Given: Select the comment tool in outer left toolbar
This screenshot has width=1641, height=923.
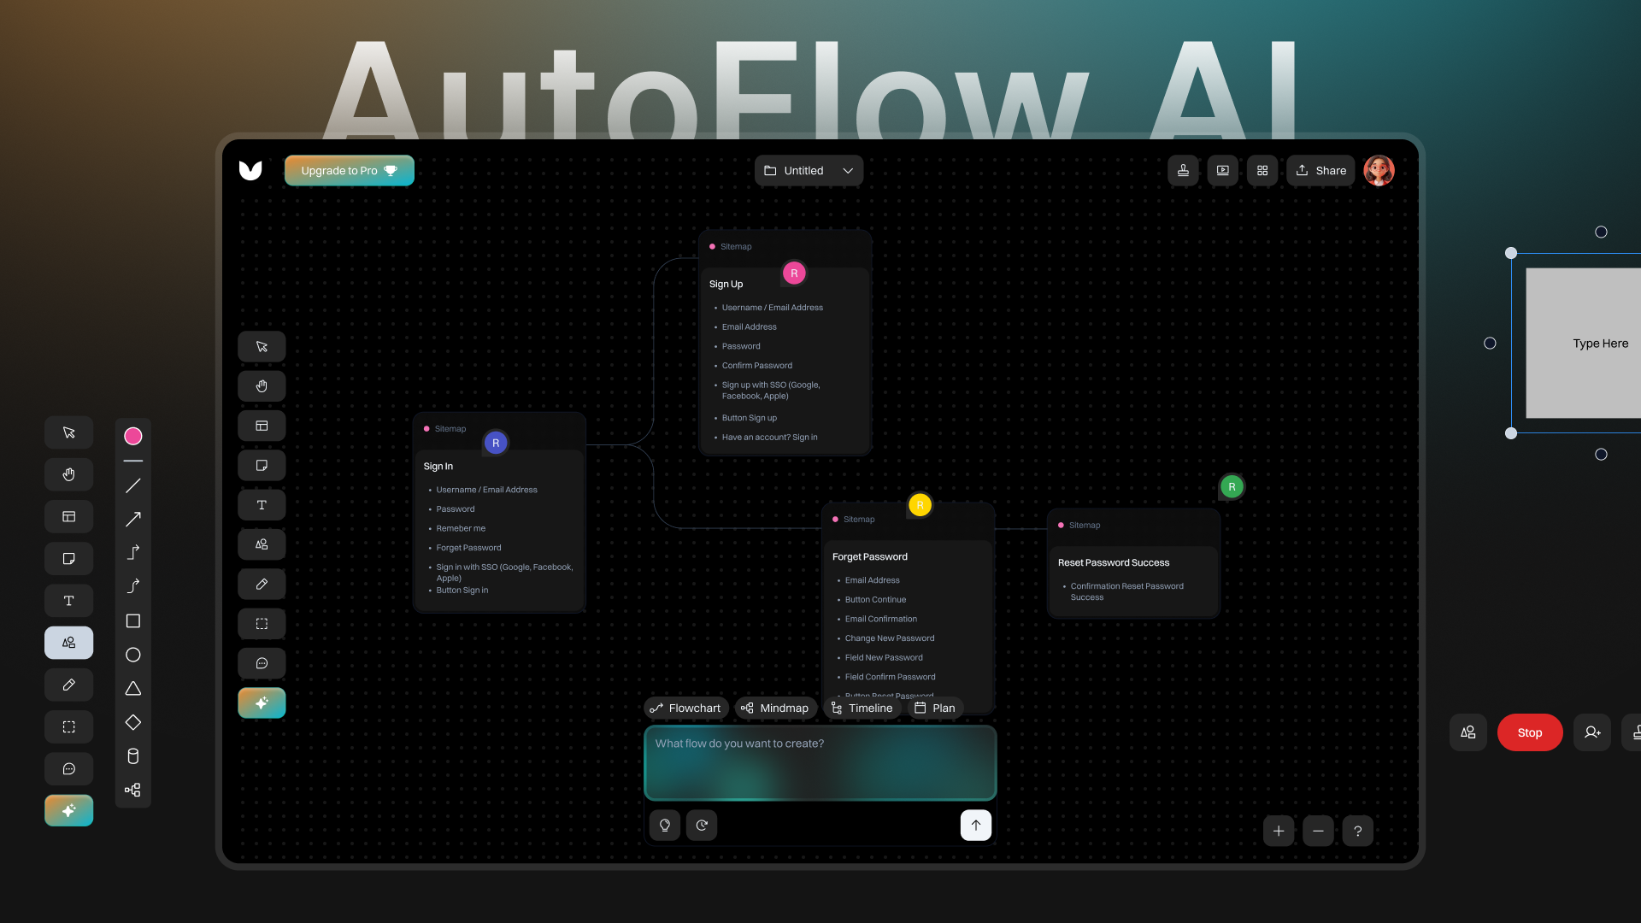Looking at the screenshot, I should 69,769.
